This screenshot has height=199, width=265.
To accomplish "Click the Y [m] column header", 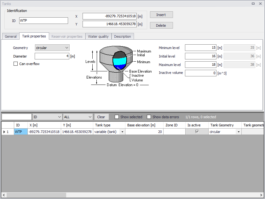I will 77,125.
